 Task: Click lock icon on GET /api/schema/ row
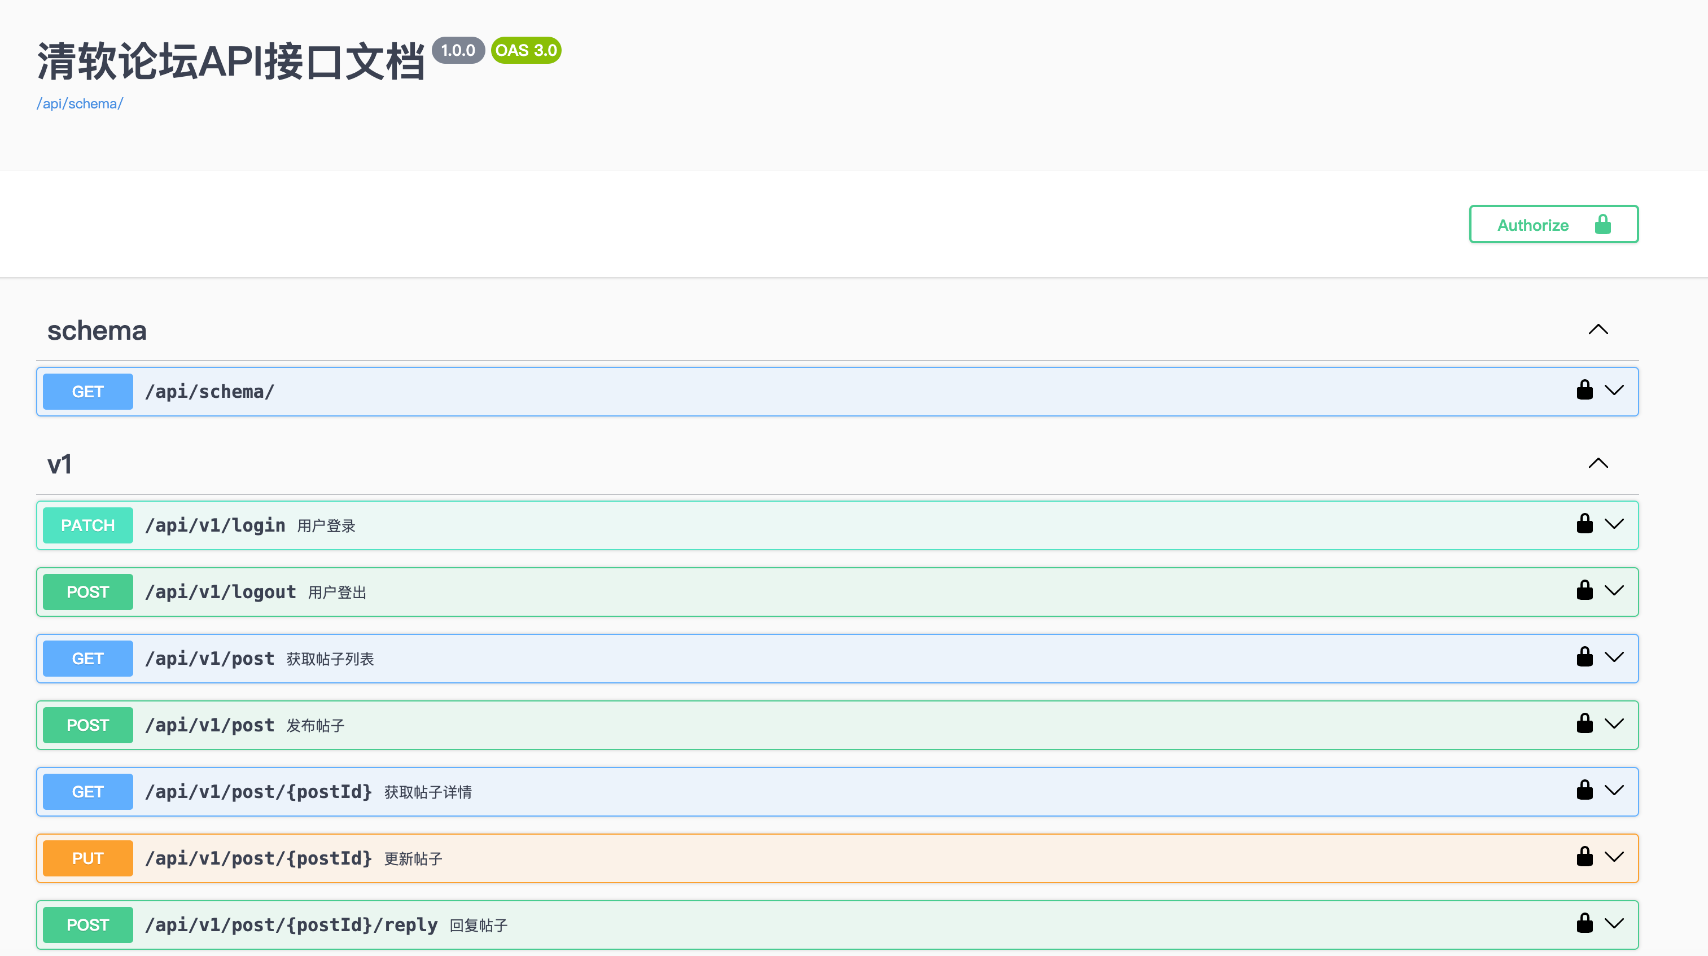pos(1584,390)
